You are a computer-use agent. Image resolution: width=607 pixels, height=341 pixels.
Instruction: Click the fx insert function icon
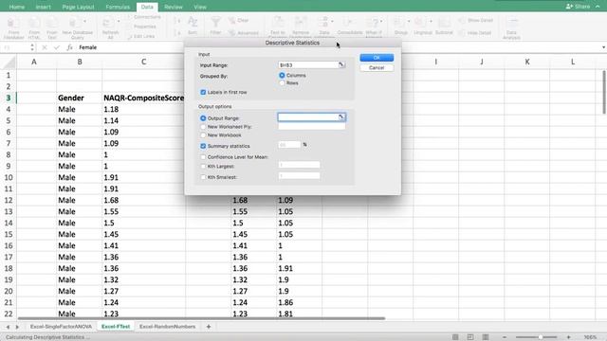coord(69,47)
